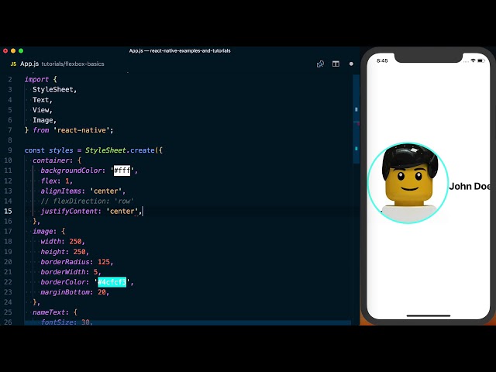Click justifyContent property on line 15

click(x=69, y=211)
